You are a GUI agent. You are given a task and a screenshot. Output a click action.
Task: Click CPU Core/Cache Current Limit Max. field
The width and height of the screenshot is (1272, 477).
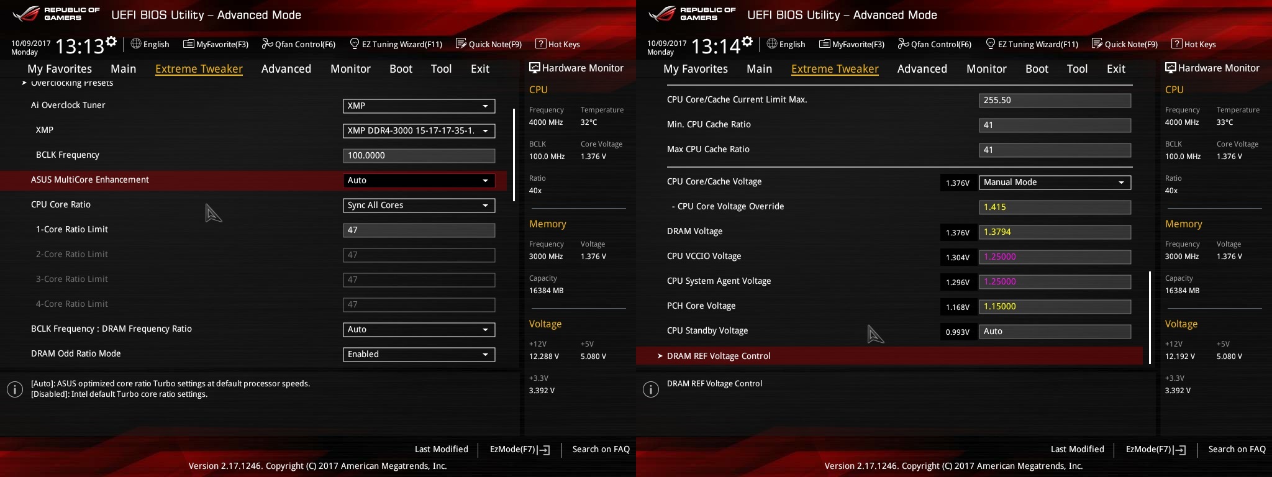1055,101
